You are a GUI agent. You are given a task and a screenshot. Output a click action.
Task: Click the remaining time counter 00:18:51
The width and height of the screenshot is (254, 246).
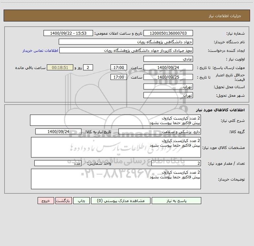[60, 67]
